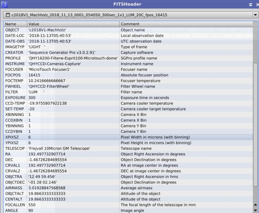Select the TELESCOP row
259x213 pixels.
pyautogui.click(x=128, y=148)
